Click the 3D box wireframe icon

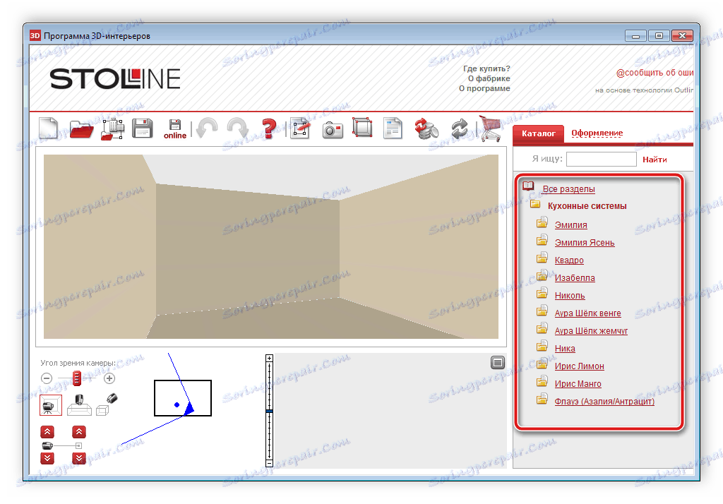(x=362, y=127)
